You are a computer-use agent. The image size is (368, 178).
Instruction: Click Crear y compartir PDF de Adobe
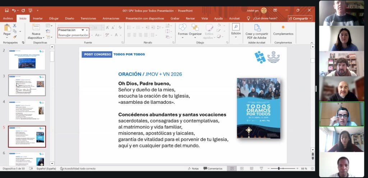click(257, 31)
